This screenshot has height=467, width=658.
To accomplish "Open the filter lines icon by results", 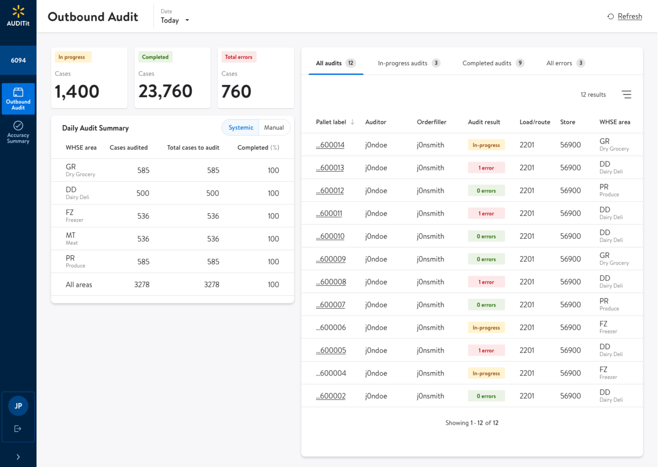I will [626, 95].
